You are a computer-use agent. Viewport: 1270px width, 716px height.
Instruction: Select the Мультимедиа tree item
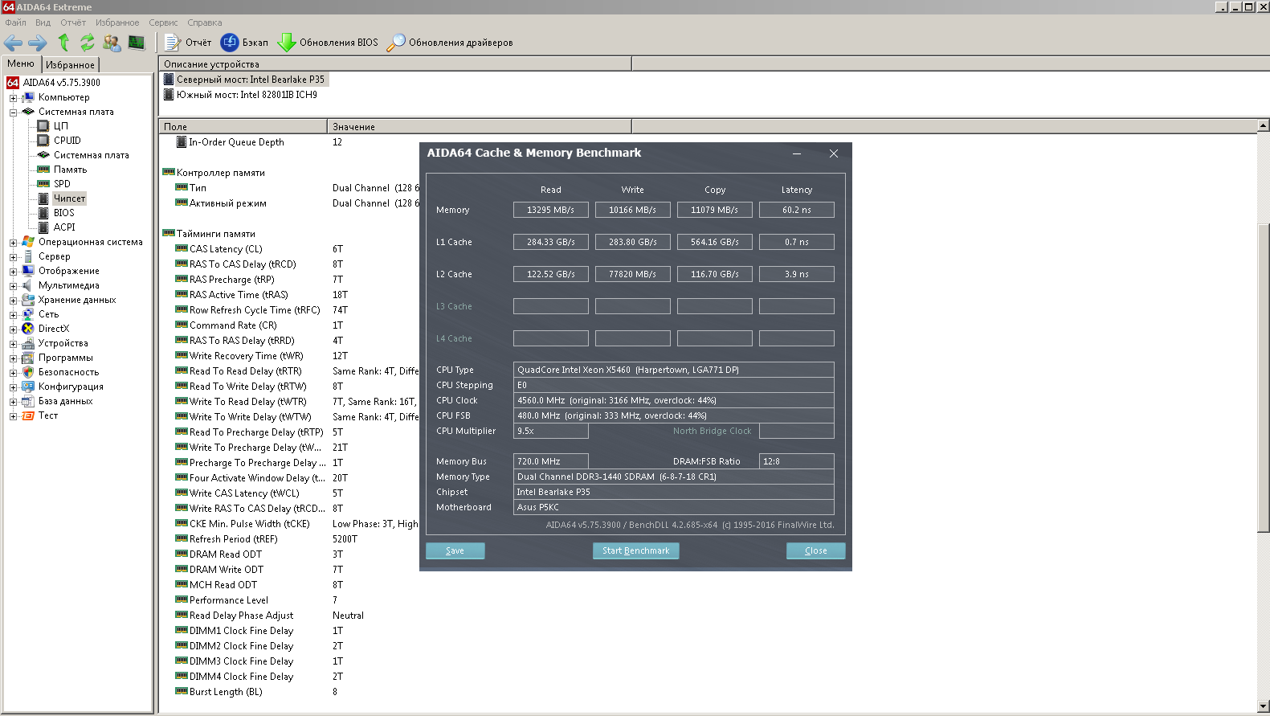tap(68, 285)
